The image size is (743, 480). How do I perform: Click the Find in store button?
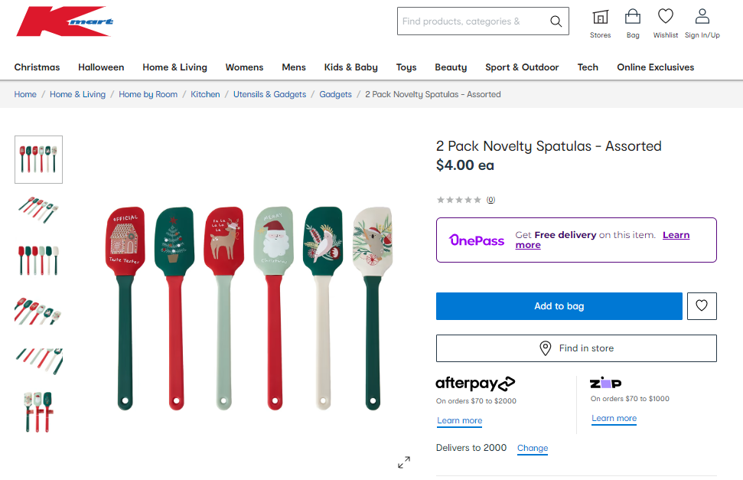coord(576,348)
